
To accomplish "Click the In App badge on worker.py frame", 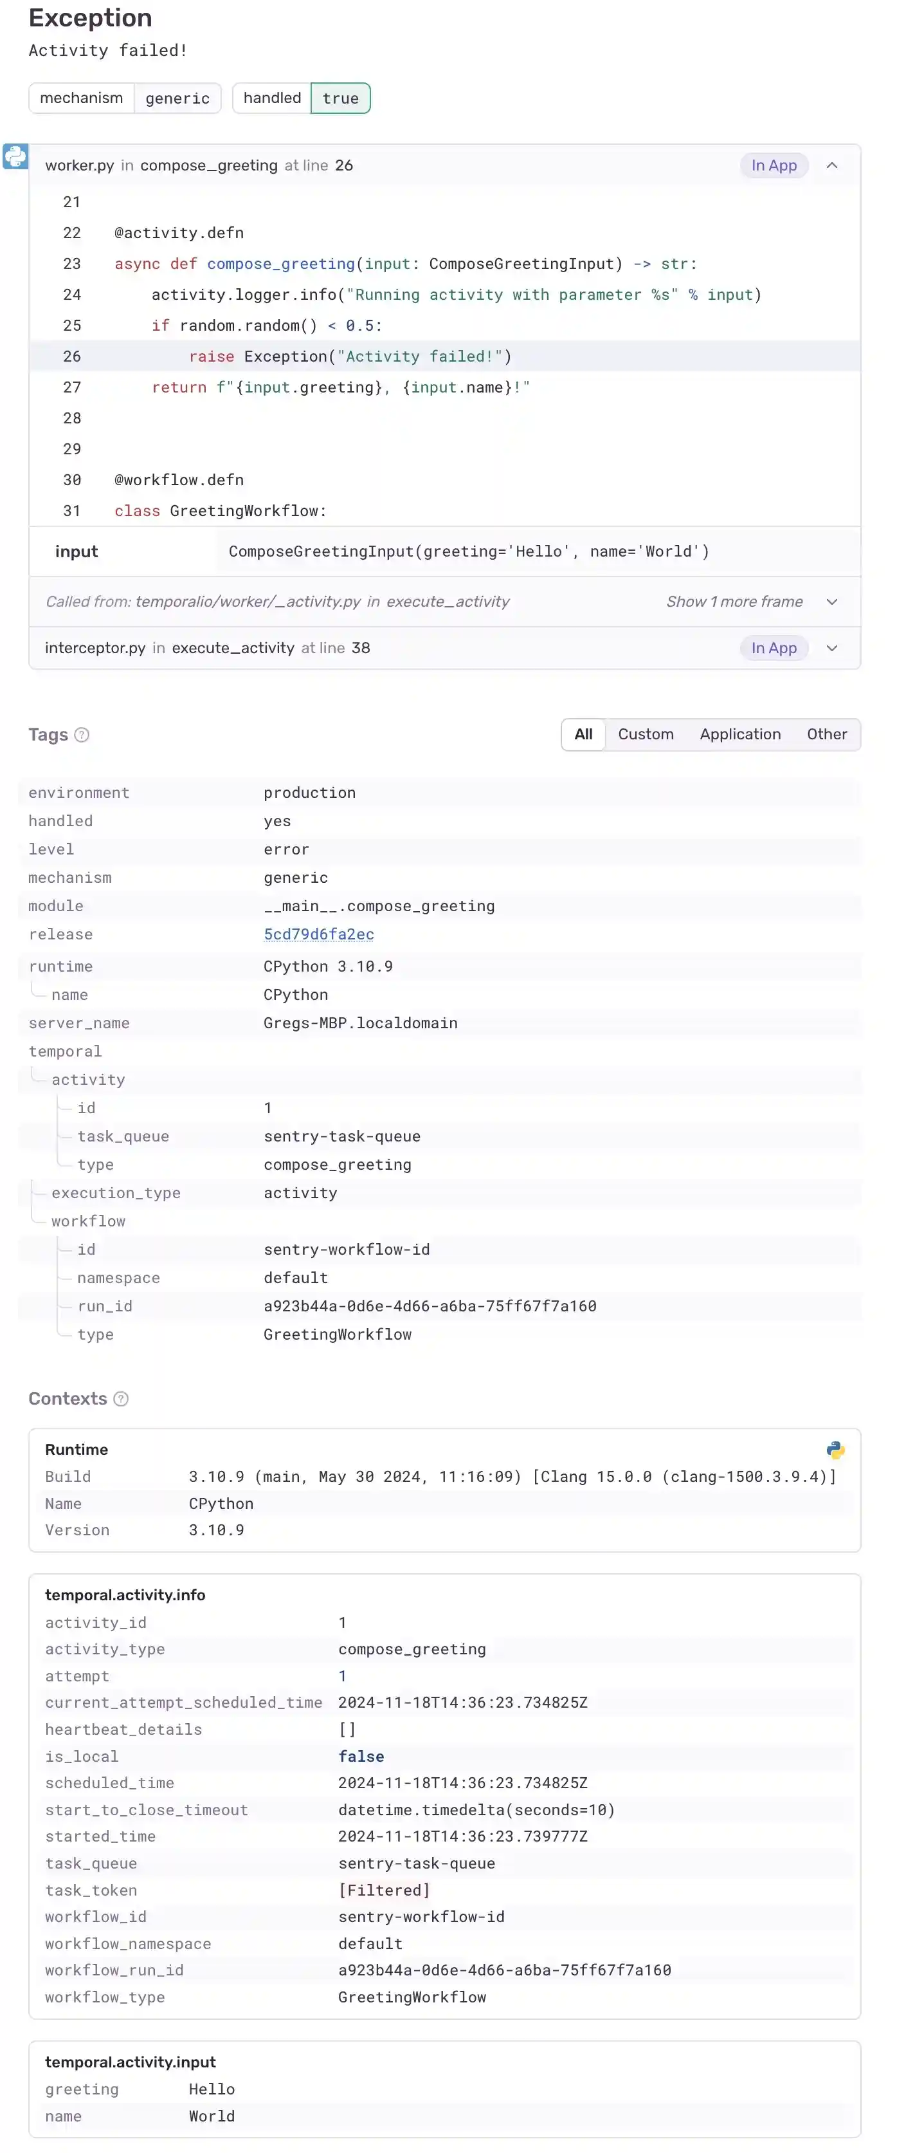I will tap(774, 165).
